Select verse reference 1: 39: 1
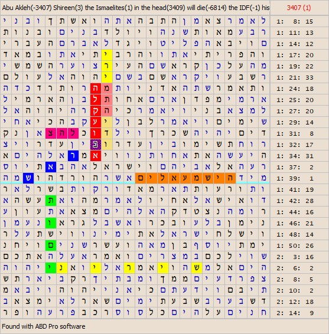 point(295,178)
